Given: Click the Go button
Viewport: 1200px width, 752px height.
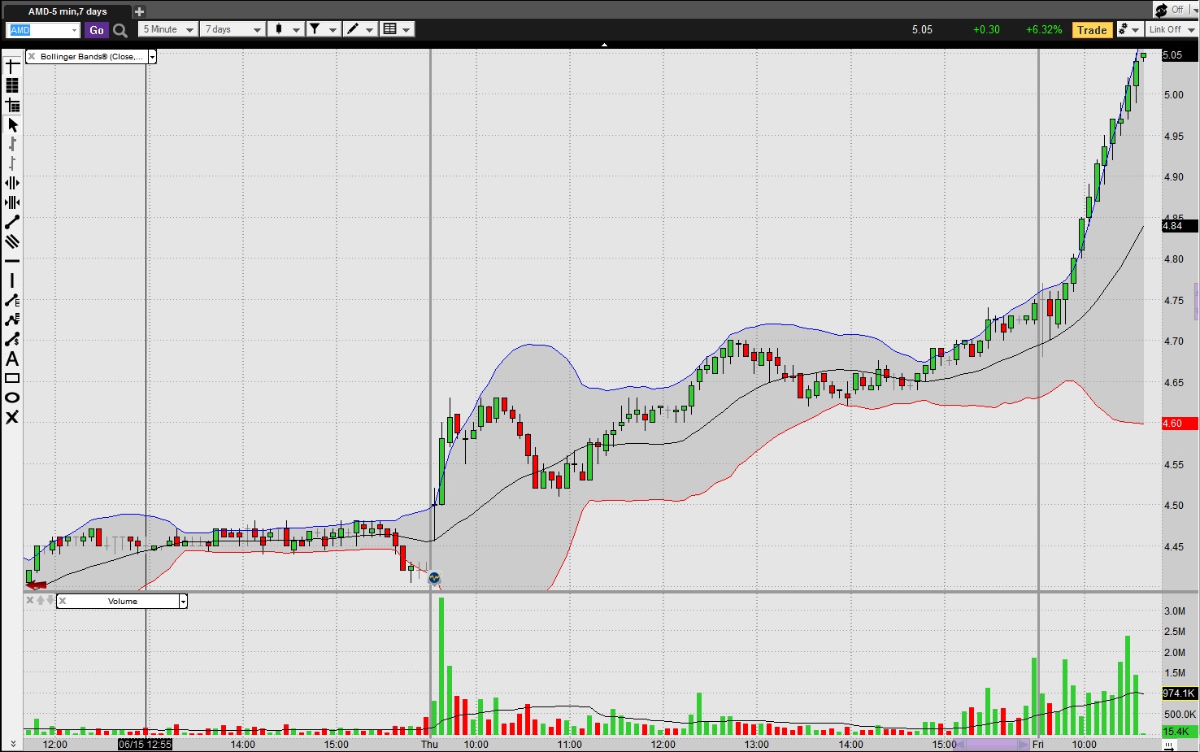Looking at the screenshot, I should click(x=97, y=30).
